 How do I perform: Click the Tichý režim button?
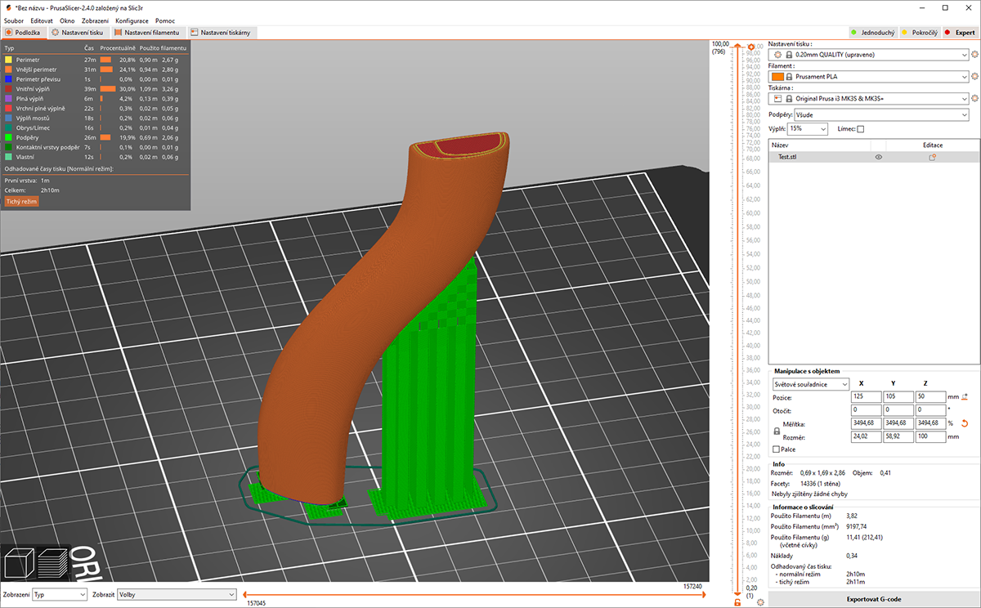point(21,201)
